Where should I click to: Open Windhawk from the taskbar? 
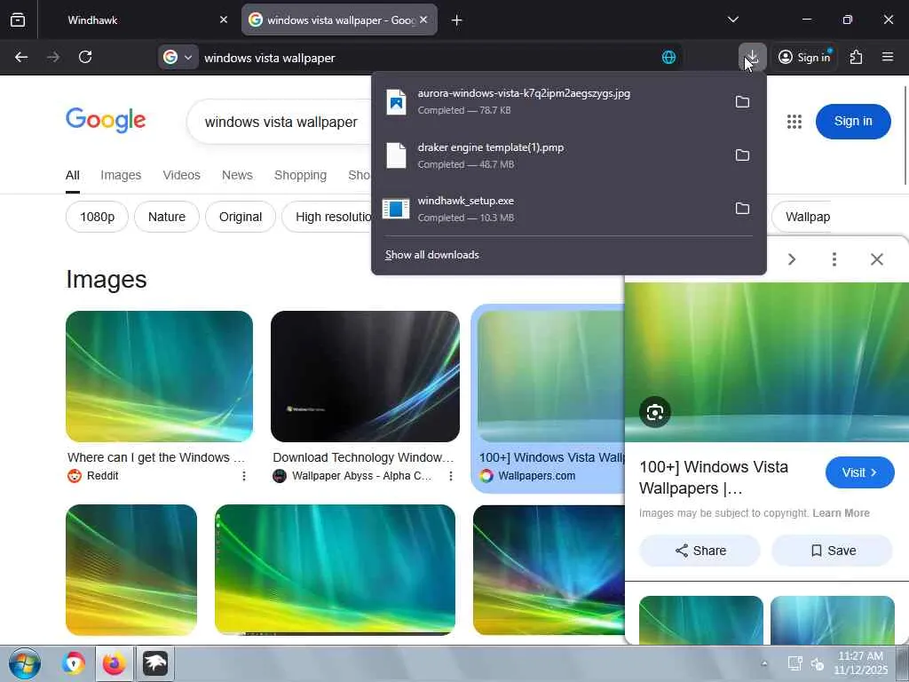click(x=154, y=663)
